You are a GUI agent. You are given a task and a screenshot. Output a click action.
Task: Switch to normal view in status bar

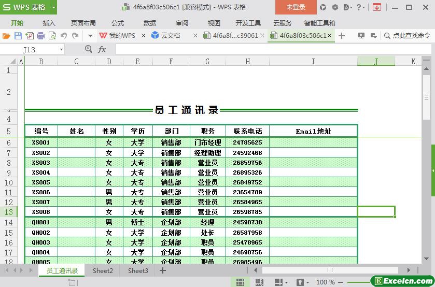pyautogui.click(x=240, y=282)
